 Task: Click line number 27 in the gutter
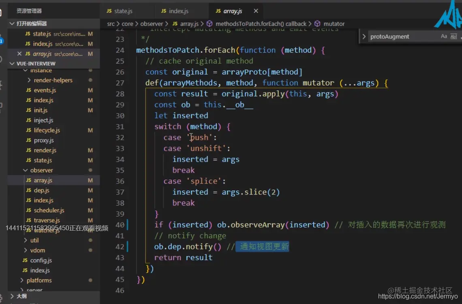point(120,83)
